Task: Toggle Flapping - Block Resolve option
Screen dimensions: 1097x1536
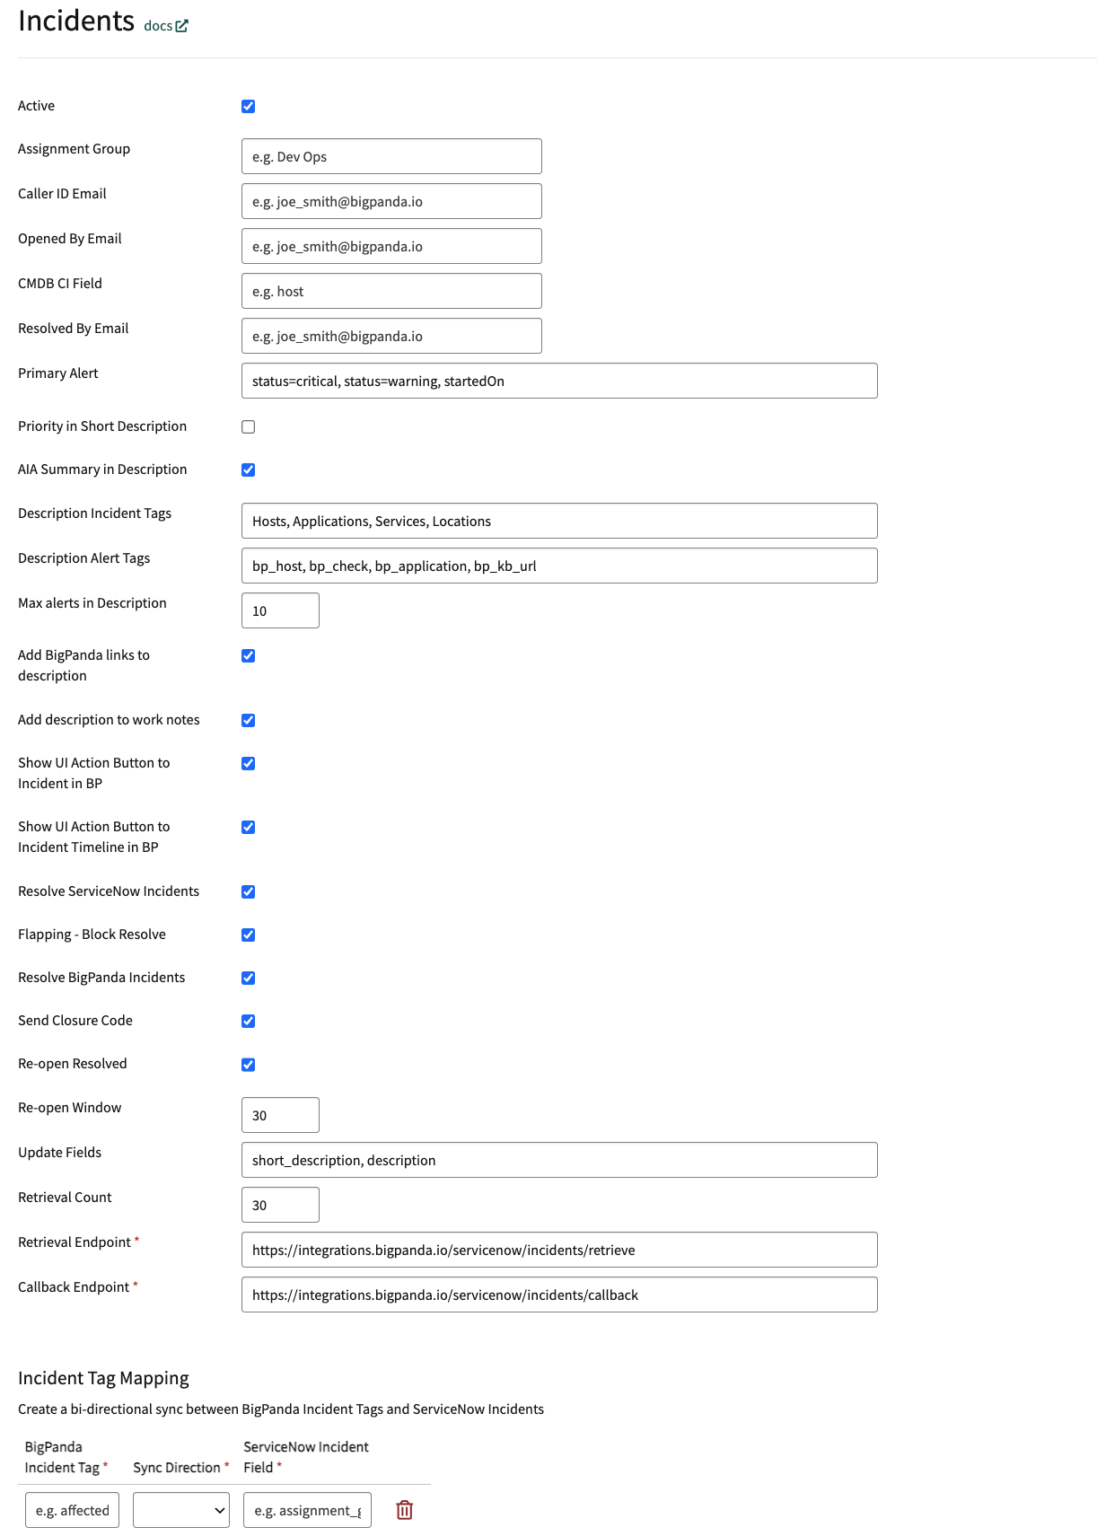Action: pyautogui.click(x=249, y=935)
